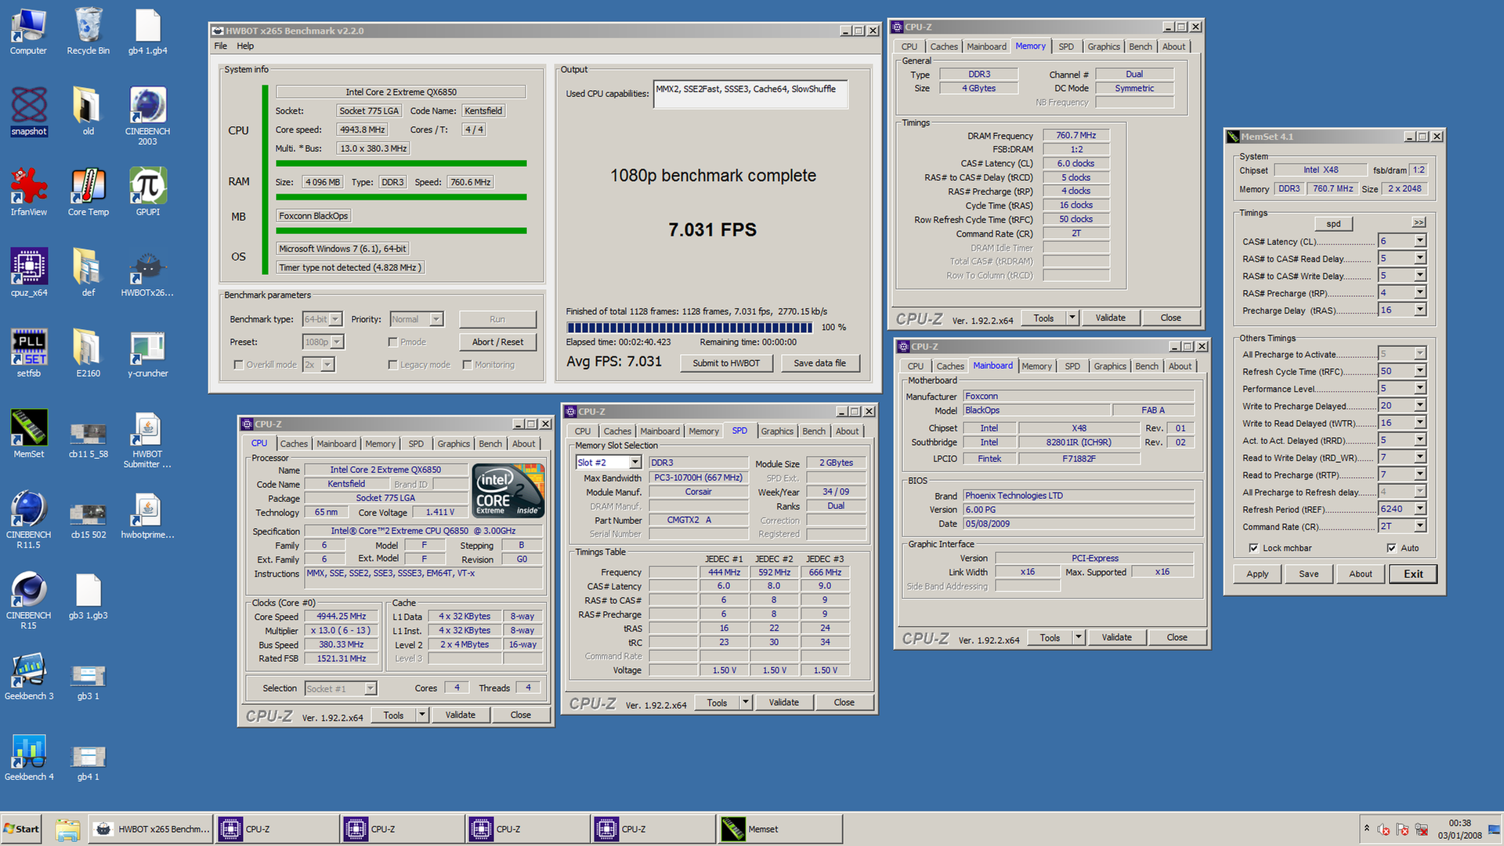The height and width of the screenshot is (846, 1504).
Task: Click Apply button in MemSet
Action: click(x=1257, y=574)
